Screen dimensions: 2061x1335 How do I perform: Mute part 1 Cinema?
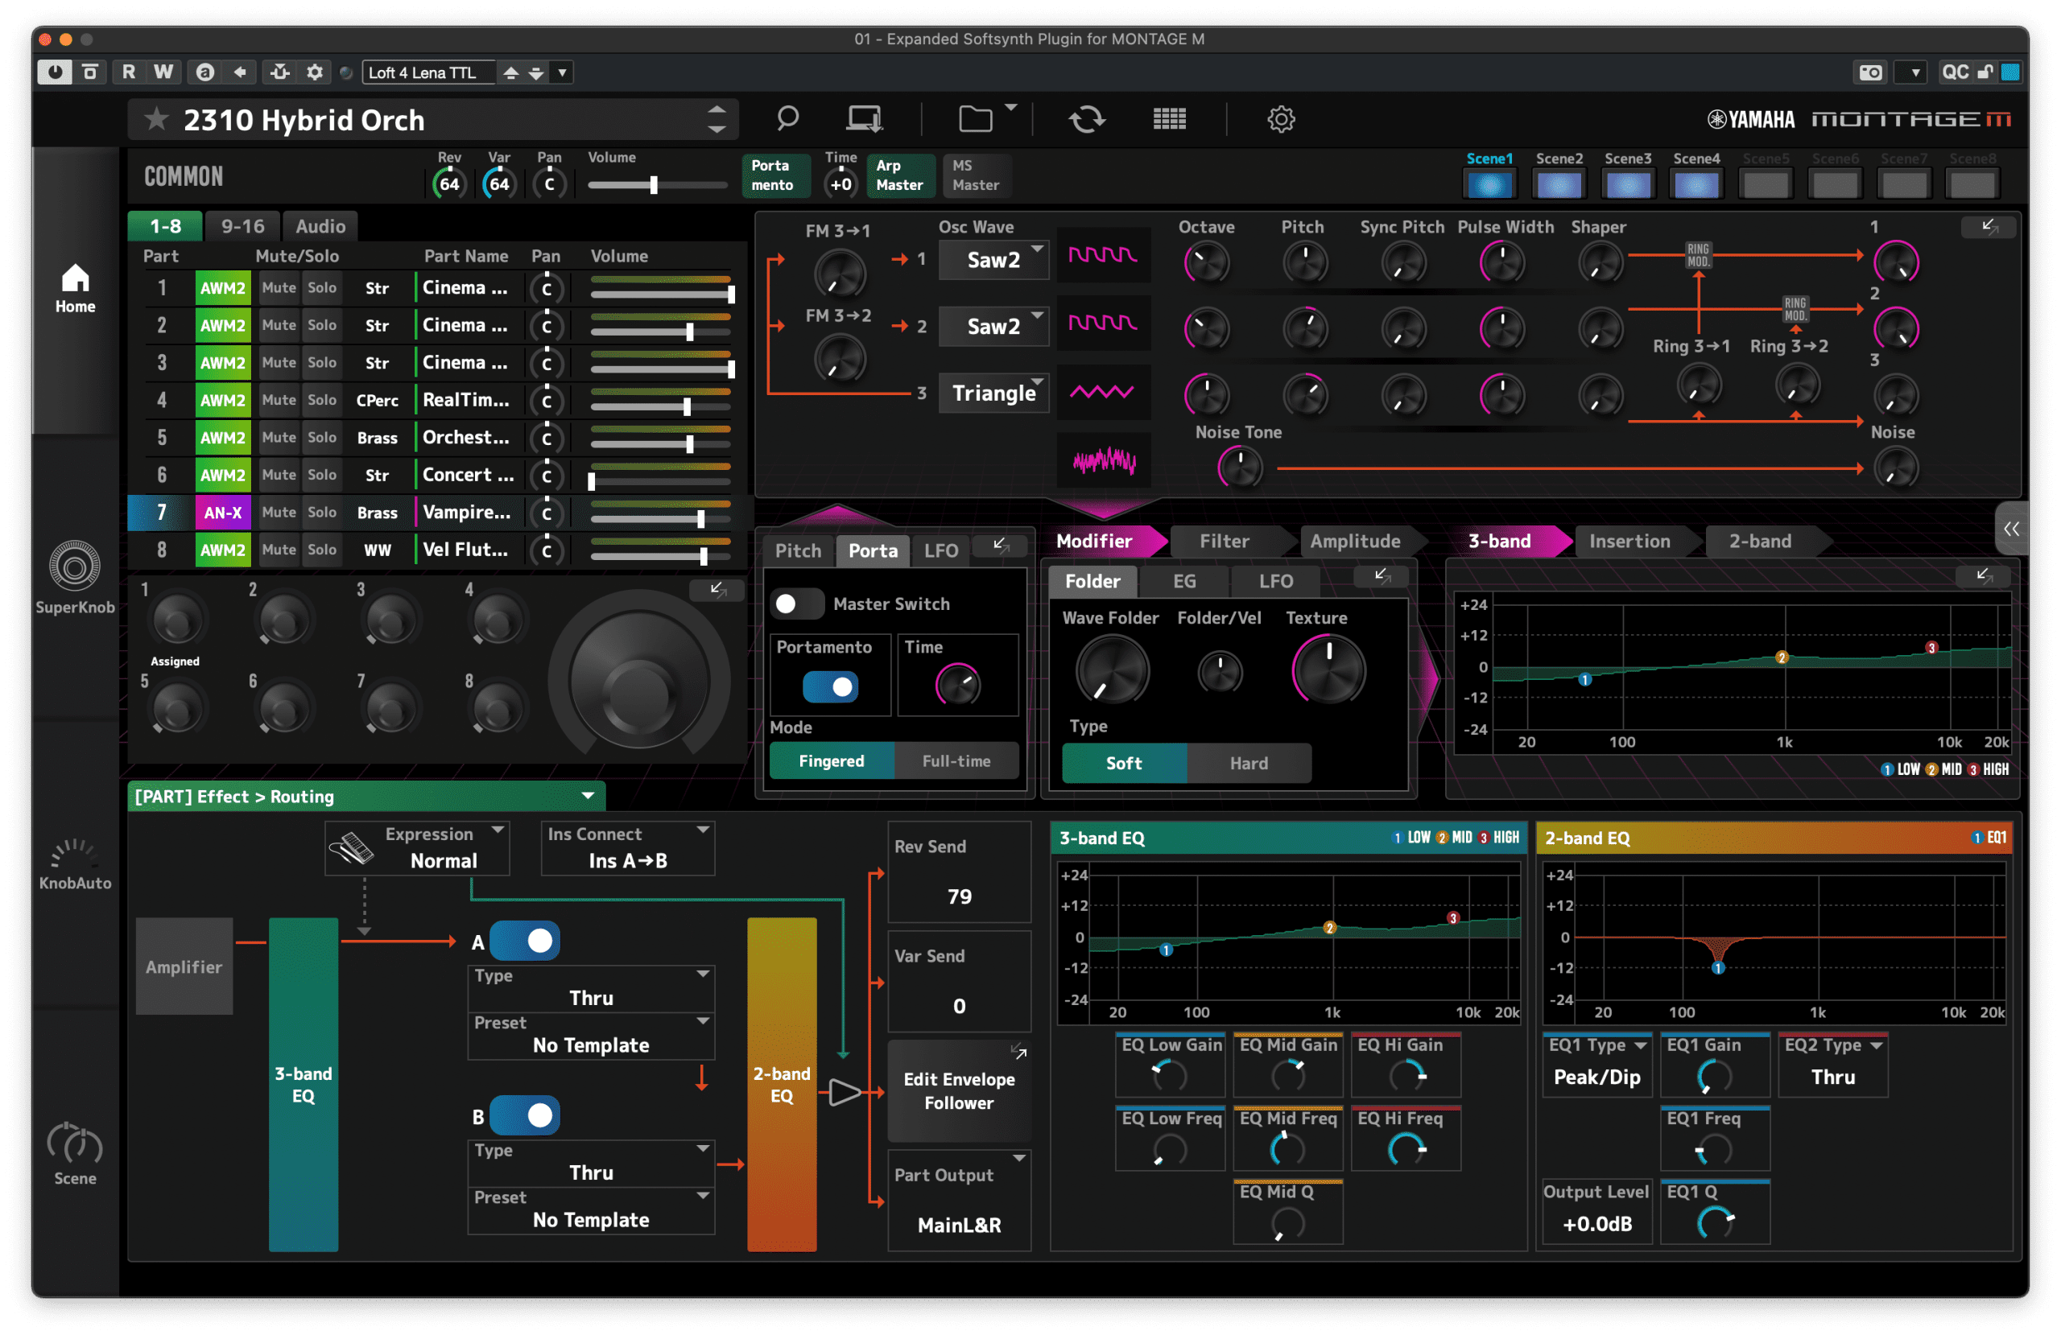[279, 287]
